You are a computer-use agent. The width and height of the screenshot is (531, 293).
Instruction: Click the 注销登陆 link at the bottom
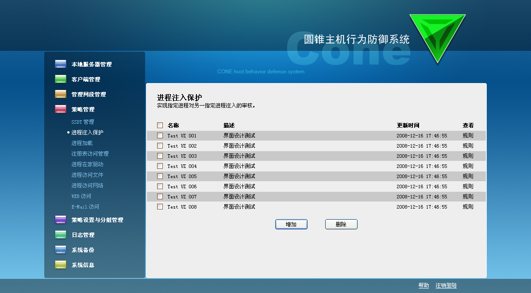446,285
